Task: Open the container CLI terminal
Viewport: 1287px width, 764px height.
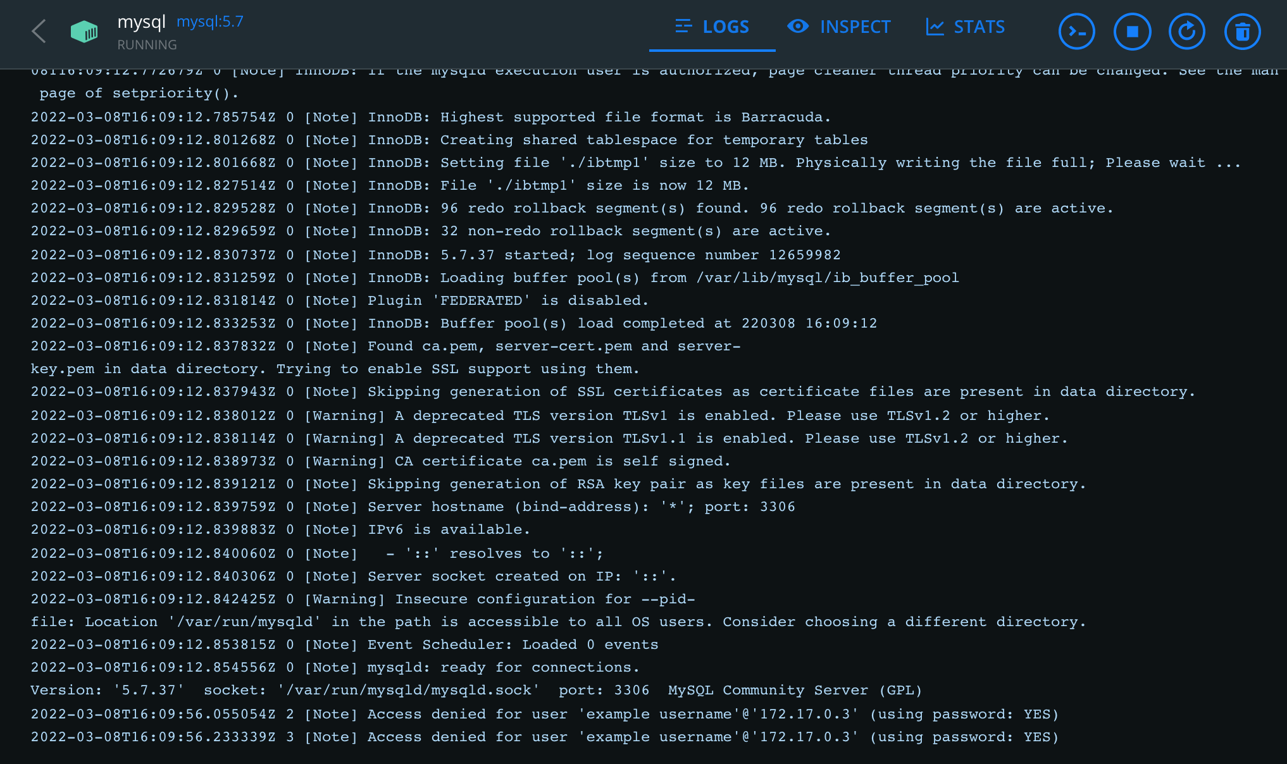Action: [x=1076, y=32]
